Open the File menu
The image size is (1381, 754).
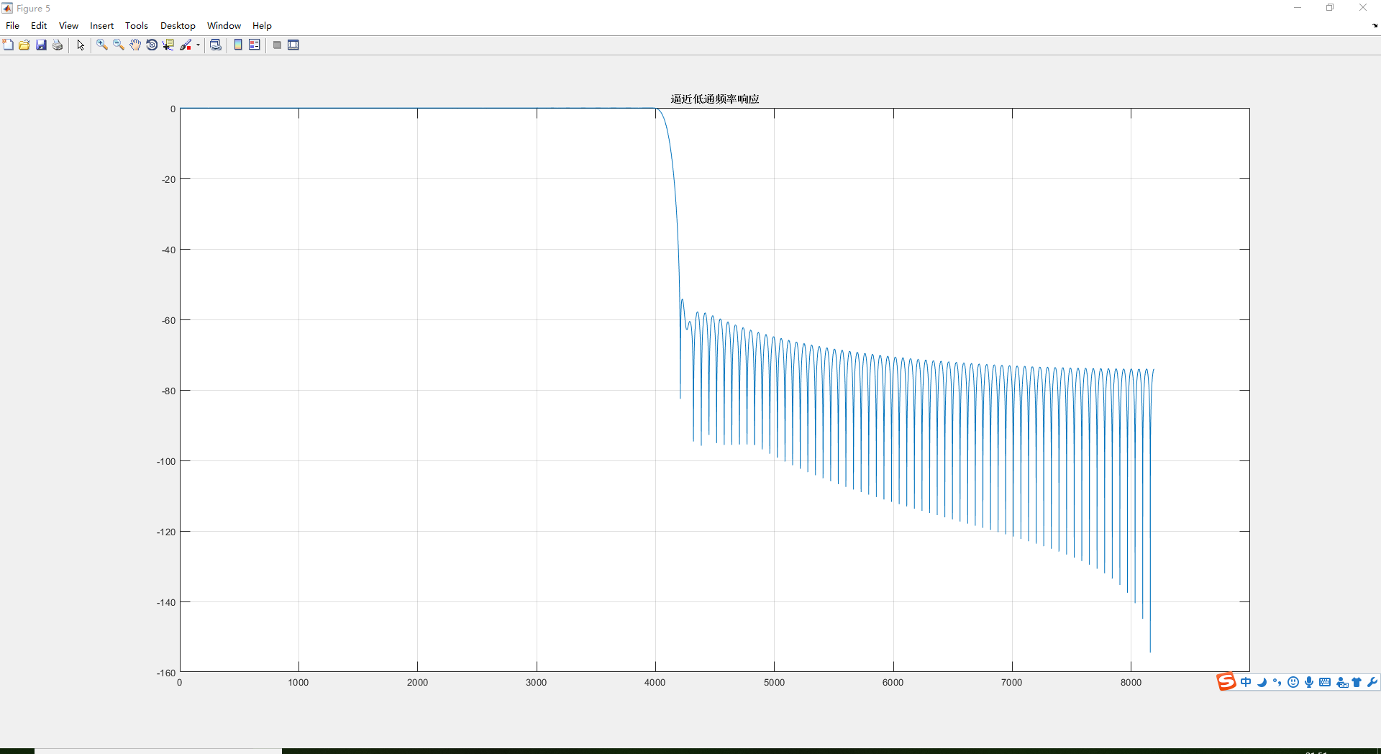coord(13,25)
